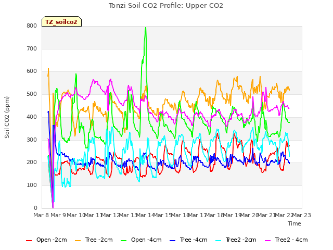Click the red Open -2cm legend swatch
The image size is (333, 250).
29,241
